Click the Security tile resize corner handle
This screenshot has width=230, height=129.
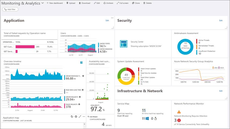tap(226, 27)
